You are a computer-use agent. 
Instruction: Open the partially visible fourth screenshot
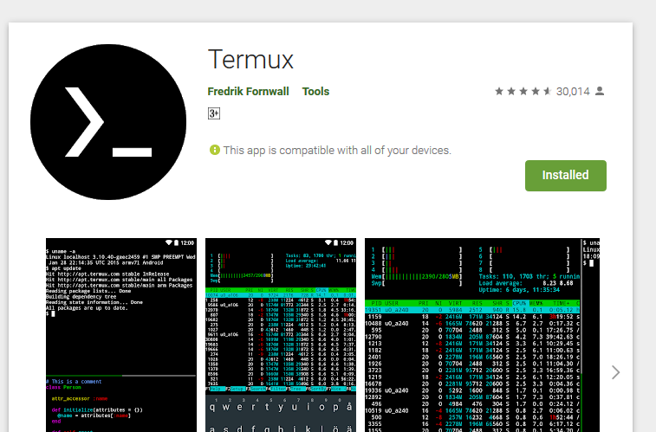(x=591, y=335)
